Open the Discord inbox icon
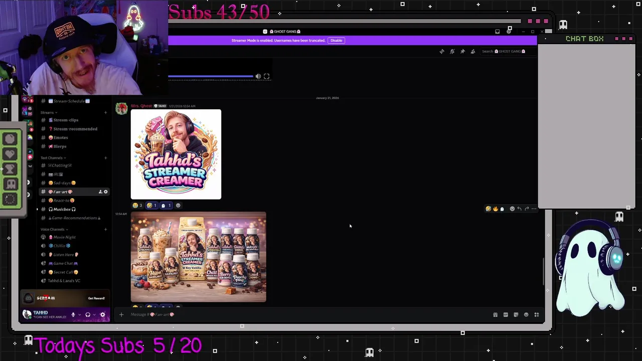The height and width of the screenshot is (361, 642). point(497,32)
